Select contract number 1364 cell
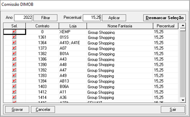The image size is (190, 117). click(42, 43)
